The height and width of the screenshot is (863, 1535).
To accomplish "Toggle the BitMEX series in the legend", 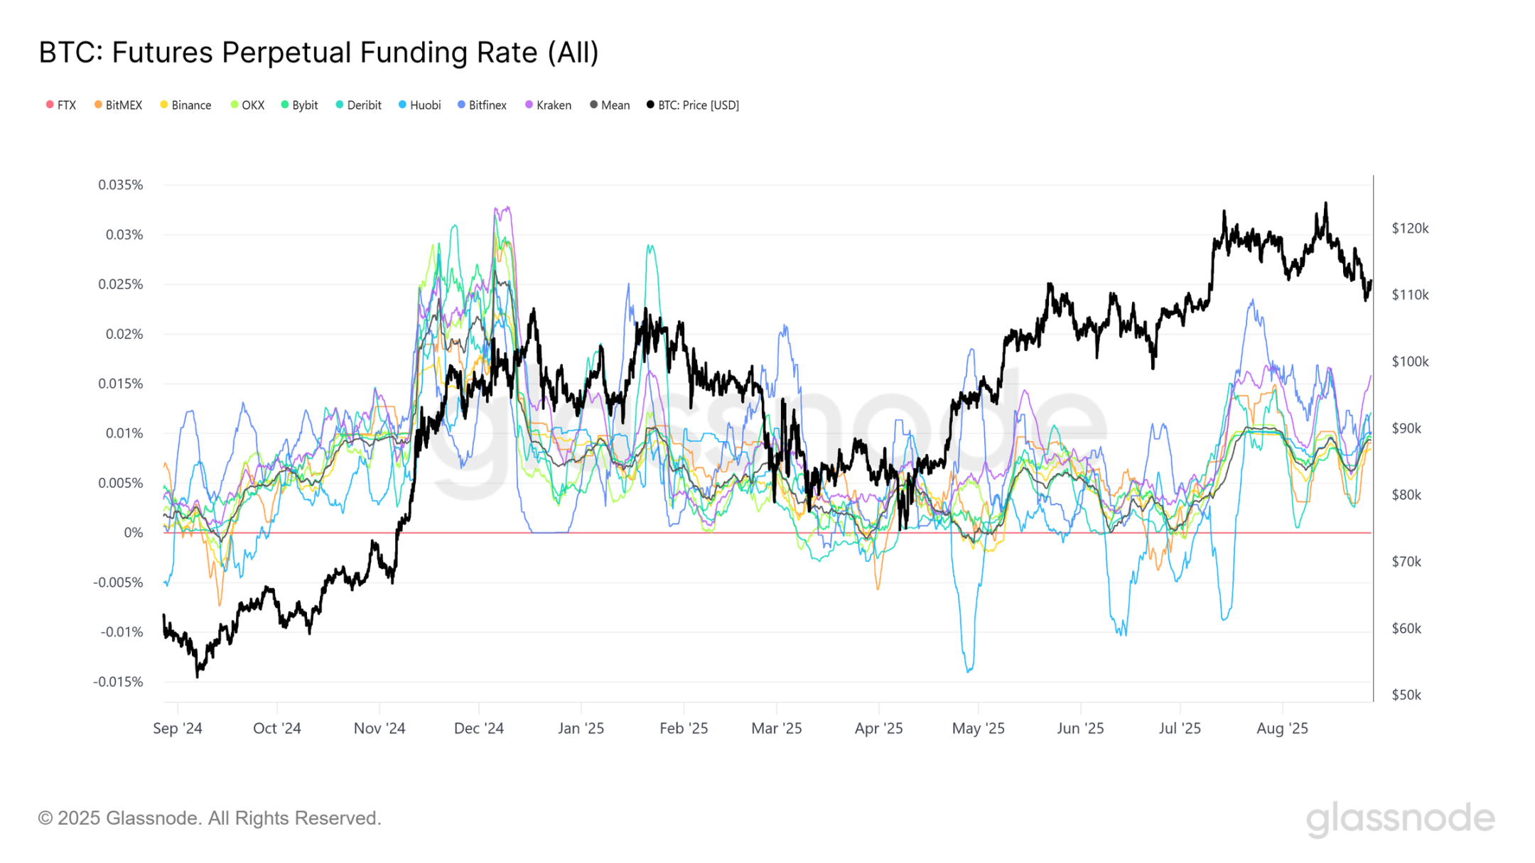I will [x=119, y=105].
